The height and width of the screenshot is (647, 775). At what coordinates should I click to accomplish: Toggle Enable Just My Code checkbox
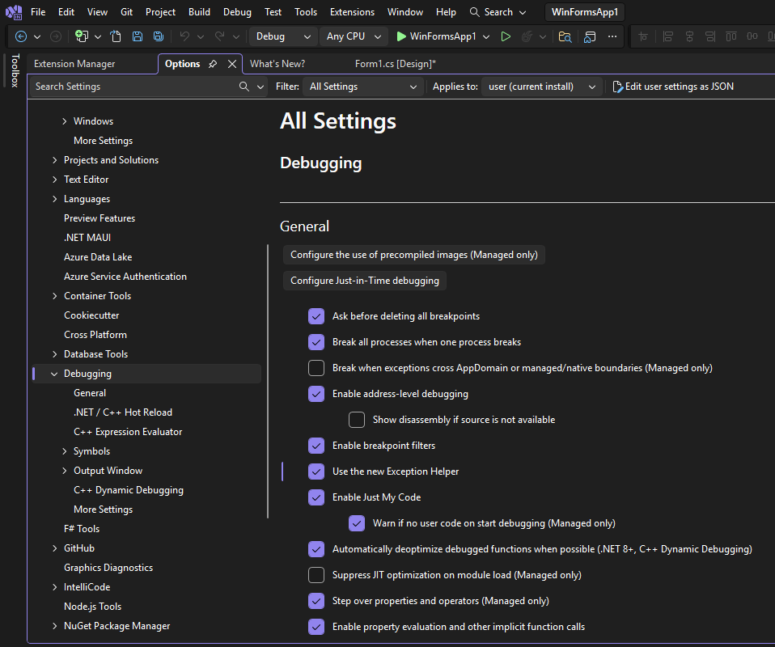pos(316,497)
